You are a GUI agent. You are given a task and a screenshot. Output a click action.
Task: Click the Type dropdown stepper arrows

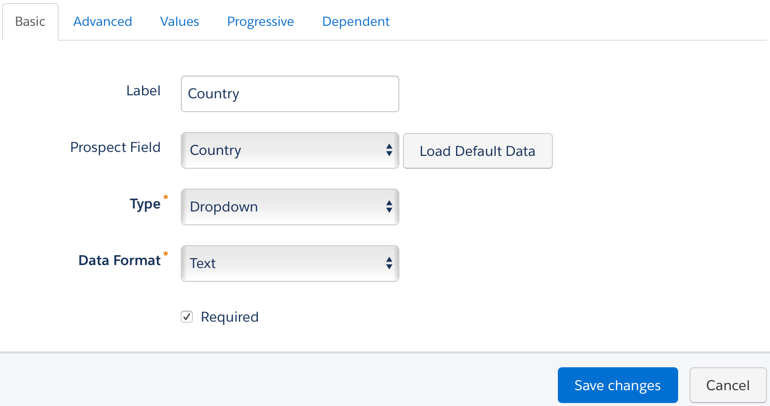389,207
